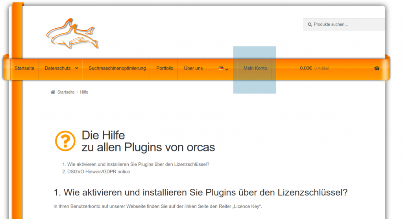403x219 pixels.
Task: Jump to 'Wie aktivieren und installieren' contents link
Action: 138,164
